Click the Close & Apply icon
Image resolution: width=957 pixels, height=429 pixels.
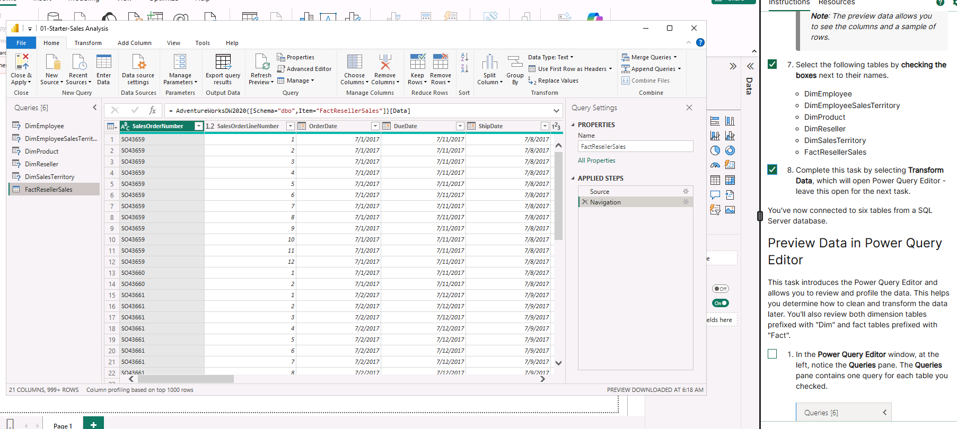22,62
